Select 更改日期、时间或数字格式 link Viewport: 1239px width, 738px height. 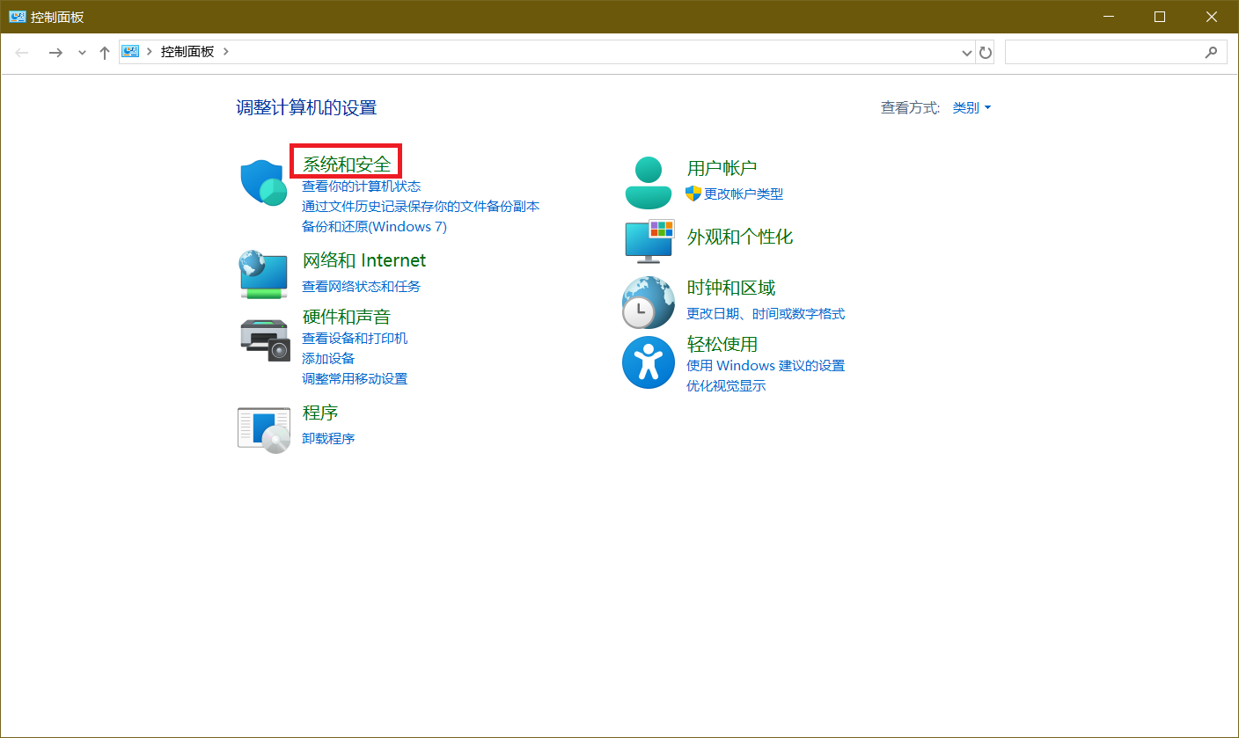click(x=765, y=313)
